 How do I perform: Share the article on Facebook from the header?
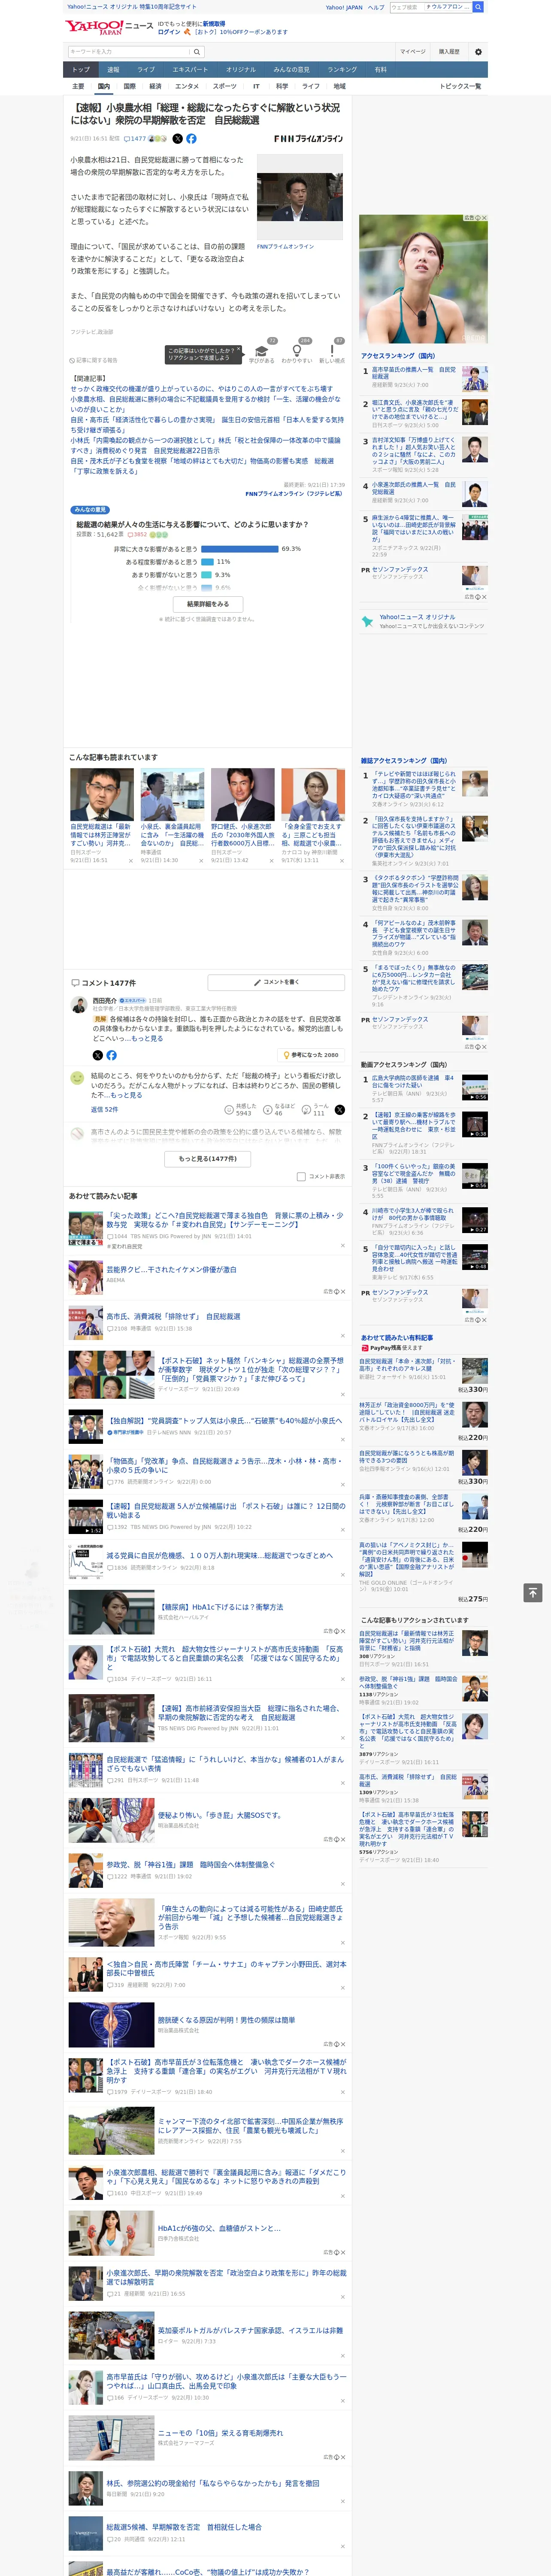191,139
